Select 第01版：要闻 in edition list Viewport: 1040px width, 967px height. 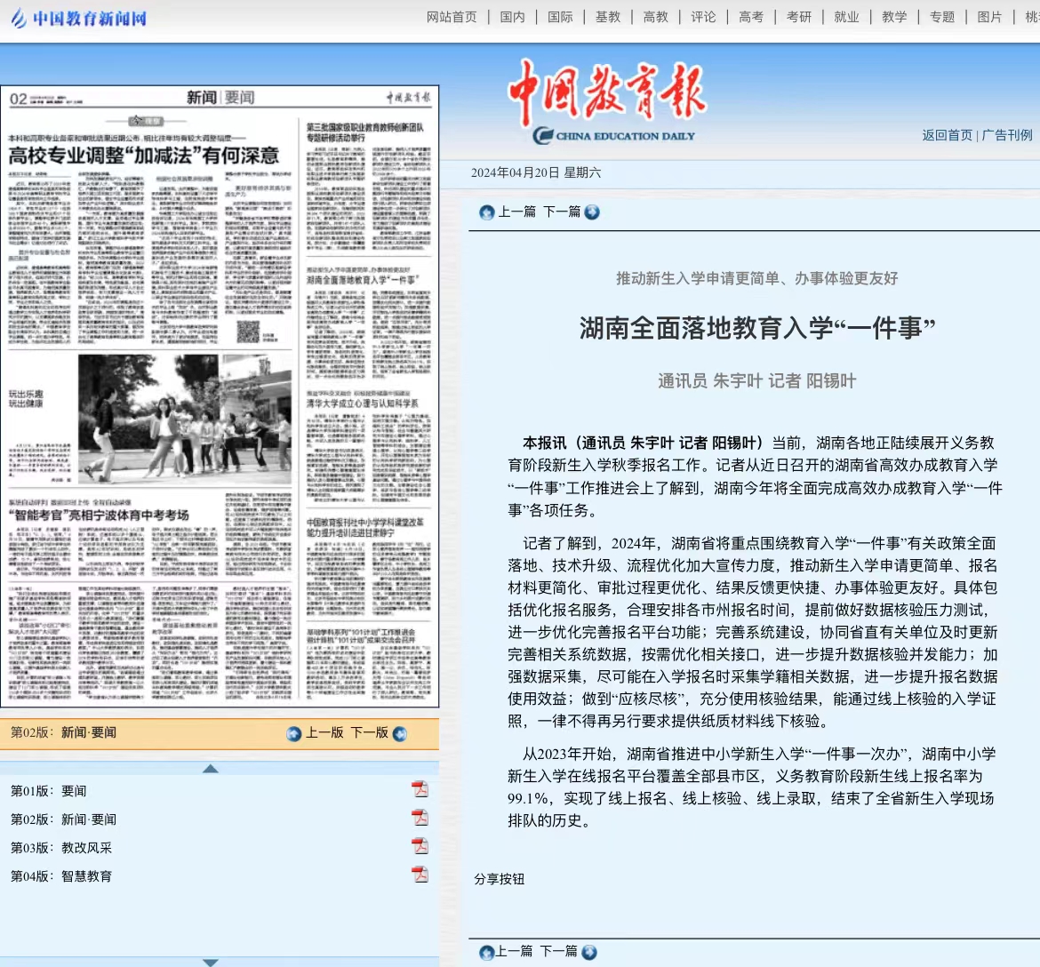[x=48, y=791]
